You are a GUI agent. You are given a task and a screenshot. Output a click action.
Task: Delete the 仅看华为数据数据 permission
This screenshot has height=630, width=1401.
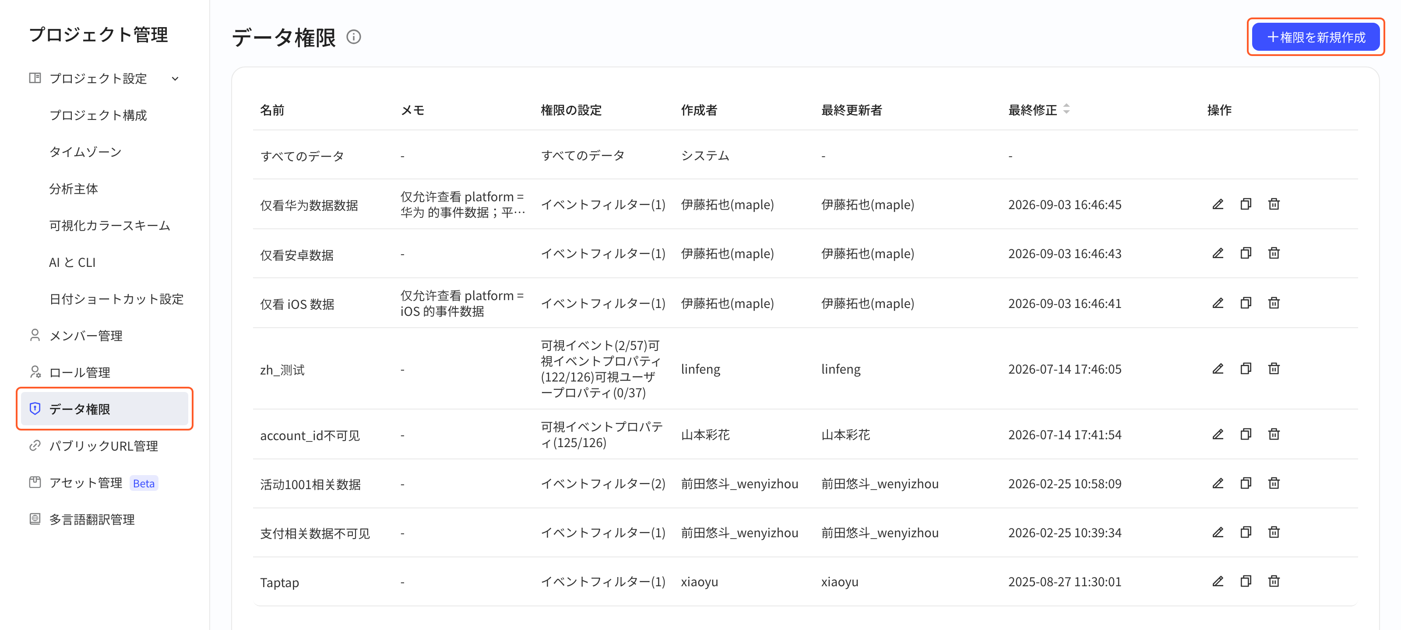[x=1274, y=204]
